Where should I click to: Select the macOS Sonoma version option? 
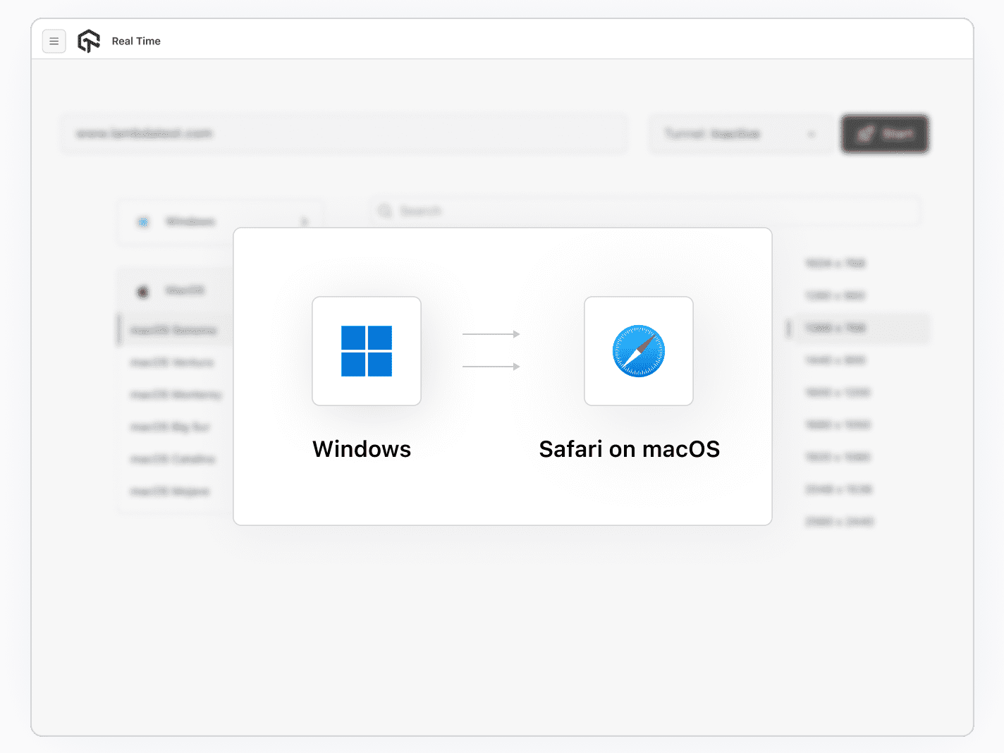click(x=173, y=329)
